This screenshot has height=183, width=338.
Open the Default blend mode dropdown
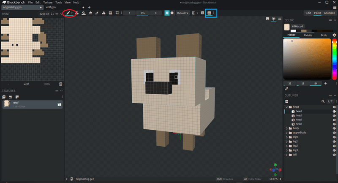(183, 13)
